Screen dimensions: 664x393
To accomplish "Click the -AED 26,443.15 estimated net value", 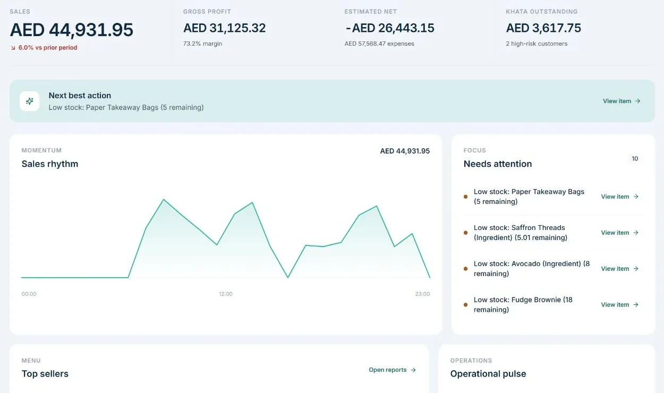I will pos(389,28).
